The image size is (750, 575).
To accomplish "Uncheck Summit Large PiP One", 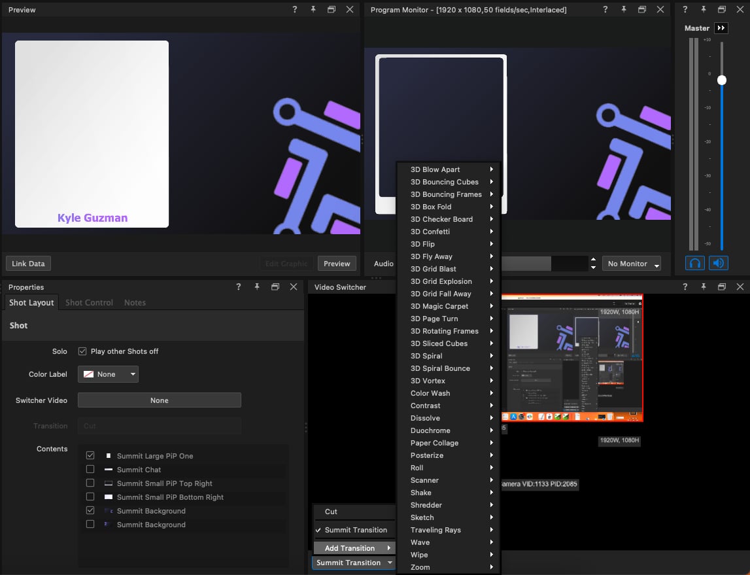I will pyautogui.click(x=90, y=455).
